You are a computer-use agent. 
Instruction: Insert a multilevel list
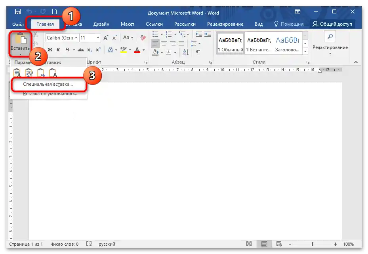point(182,34)
